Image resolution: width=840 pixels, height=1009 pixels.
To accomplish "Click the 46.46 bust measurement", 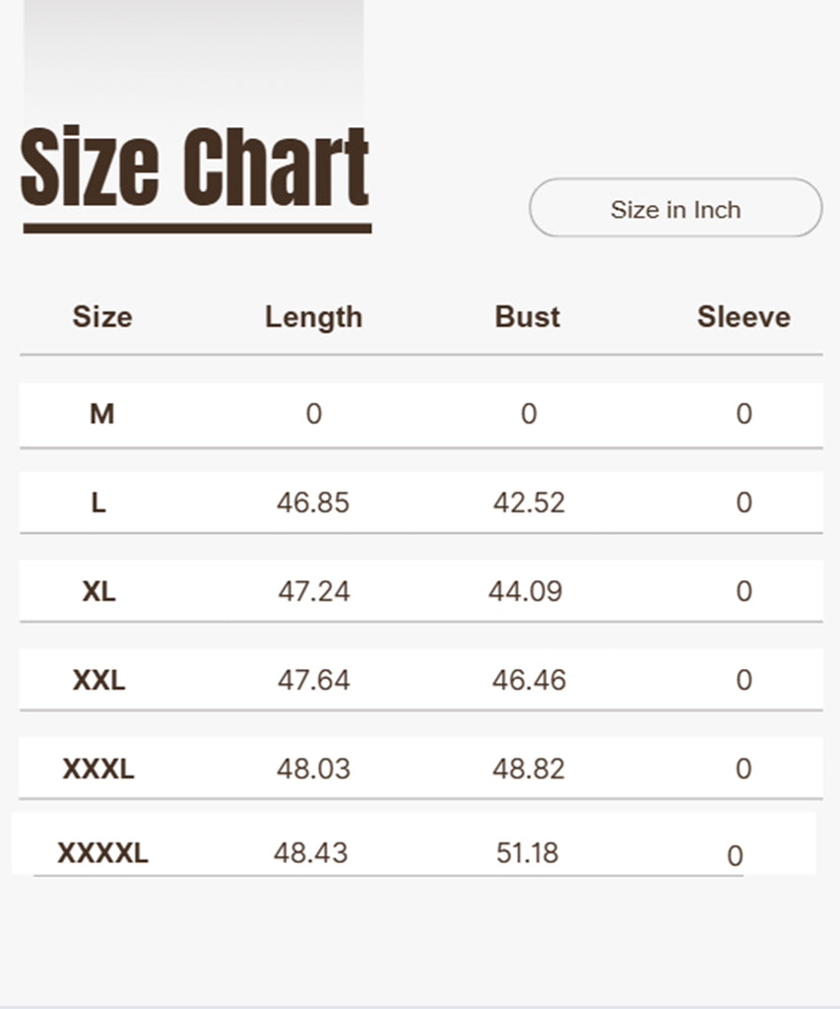I will coord(529,680).
